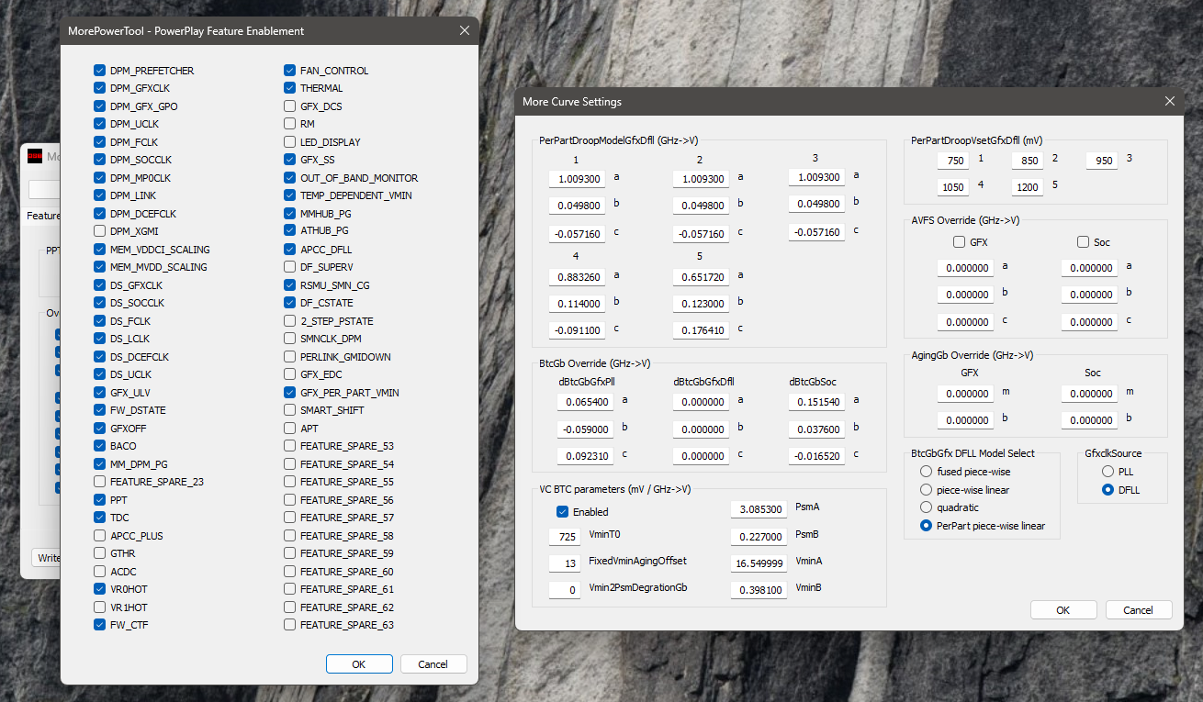
Task: Select the quadratic model option
Action: click(x=926, y=507)
